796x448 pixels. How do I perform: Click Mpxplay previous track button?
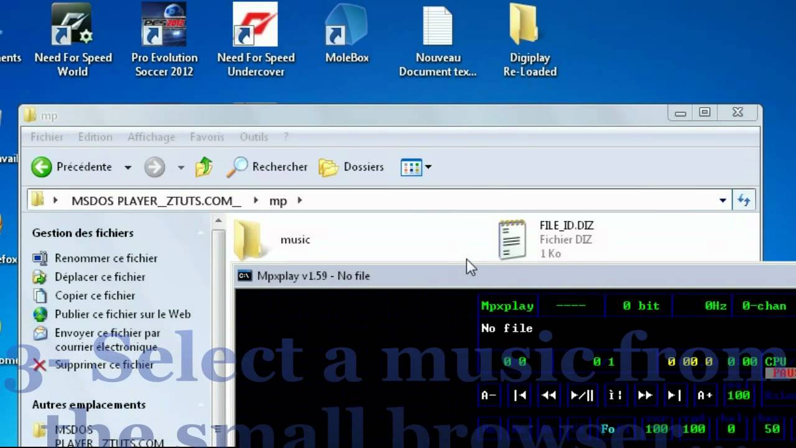tap(521, 395)
